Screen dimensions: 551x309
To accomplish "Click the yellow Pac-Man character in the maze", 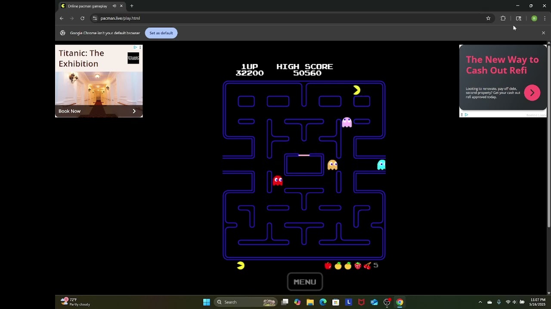I will coord(356,90).
